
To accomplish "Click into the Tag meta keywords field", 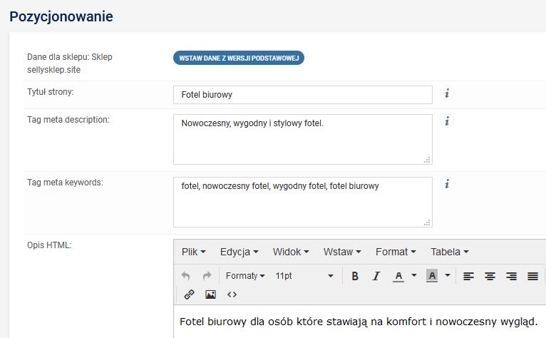I will click(302, 201).
